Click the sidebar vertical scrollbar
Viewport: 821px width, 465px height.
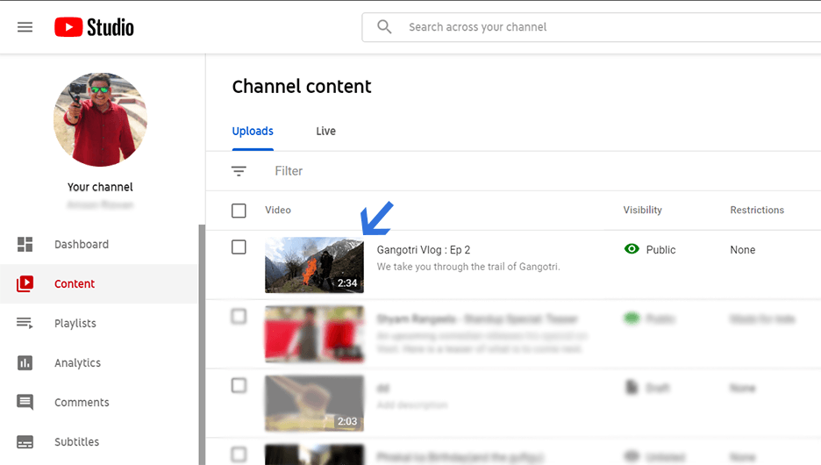pyautogui.click(x=202, y=345)
